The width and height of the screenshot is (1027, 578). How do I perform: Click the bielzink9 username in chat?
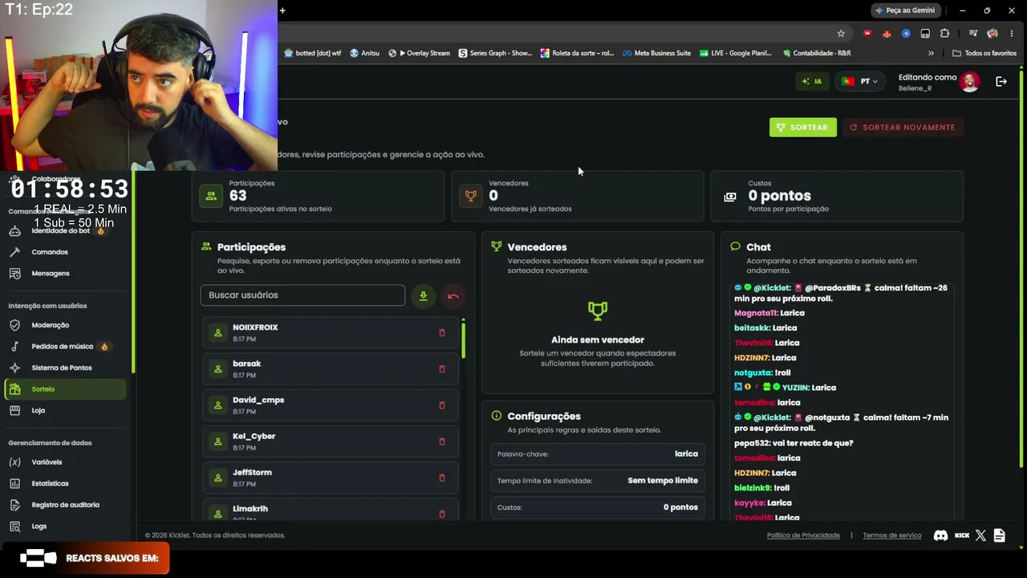[x=753, y=488]
